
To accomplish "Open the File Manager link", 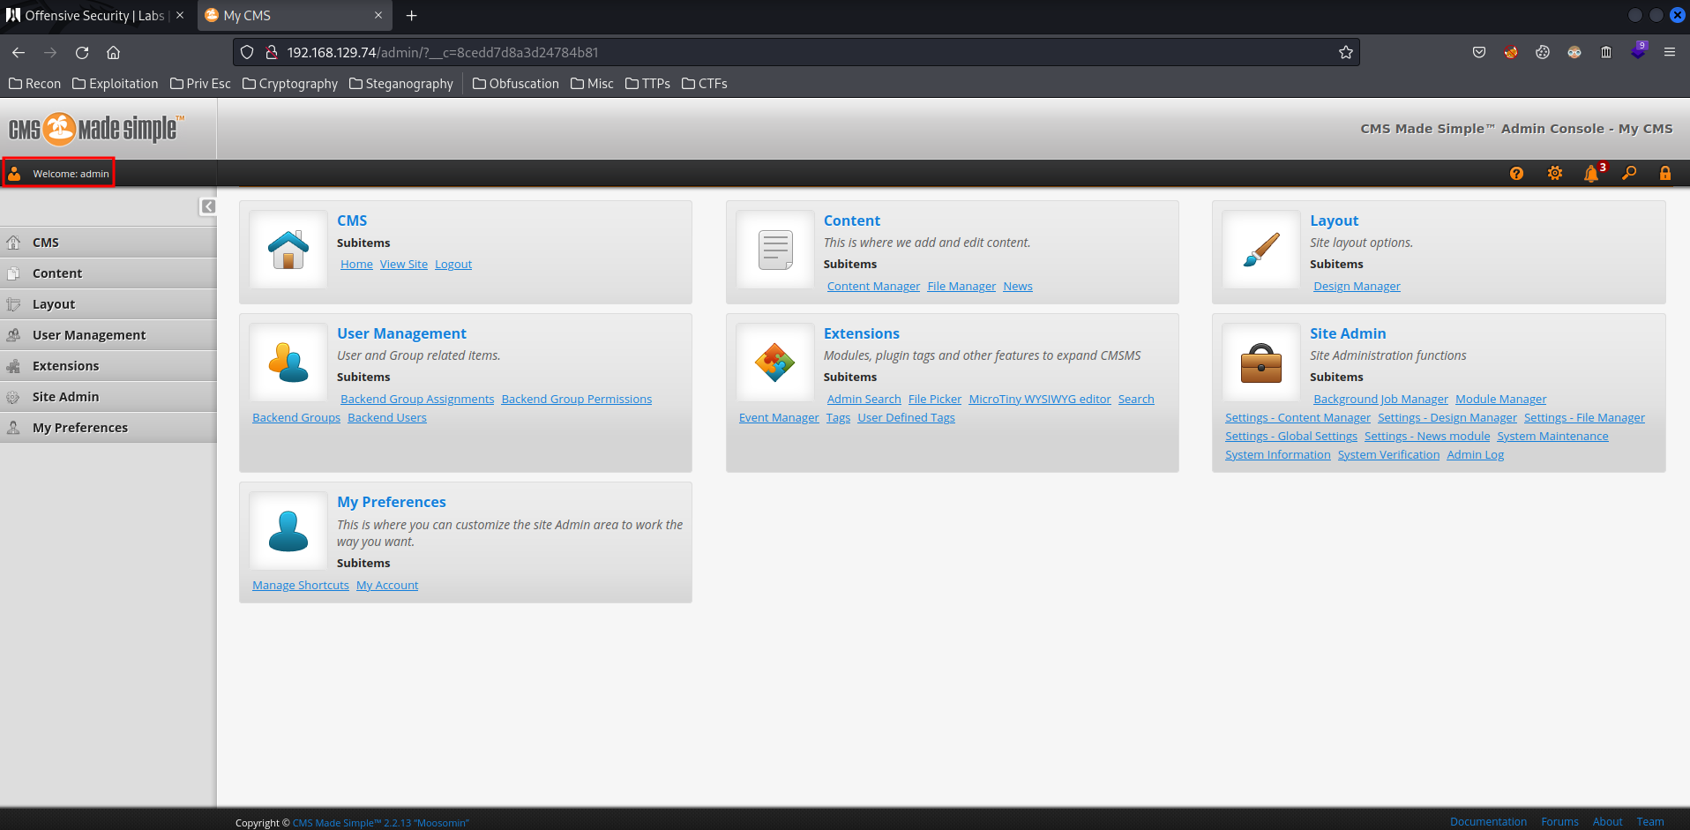I will pyautogui.click(x=961, y=287).
